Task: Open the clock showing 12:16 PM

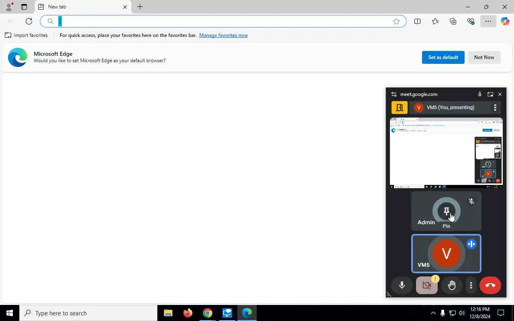Action: (480, 313)
